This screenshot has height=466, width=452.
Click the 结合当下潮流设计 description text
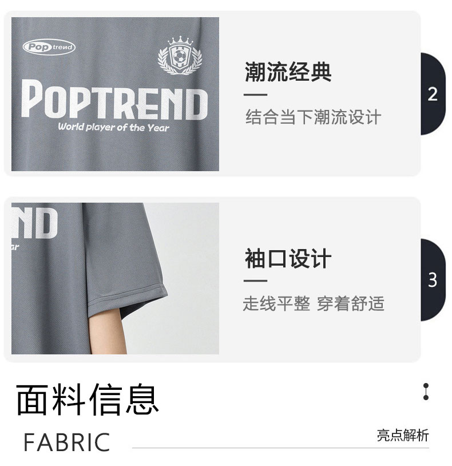pos(314,117)
